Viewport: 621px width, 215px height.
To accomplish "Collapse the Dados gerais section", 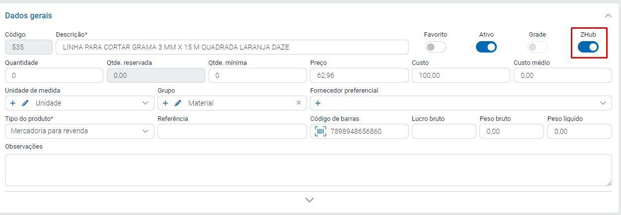I will click(608, 16).
